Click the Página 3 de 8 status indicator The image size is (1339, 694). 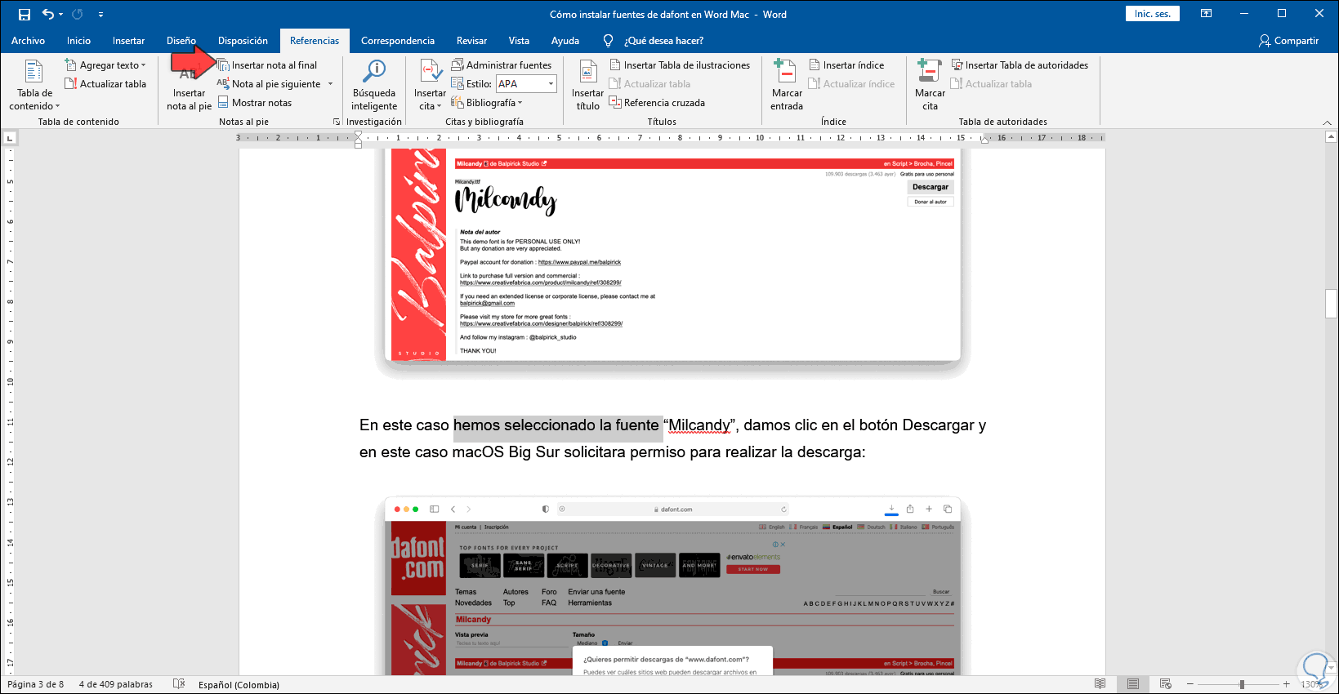35,684
